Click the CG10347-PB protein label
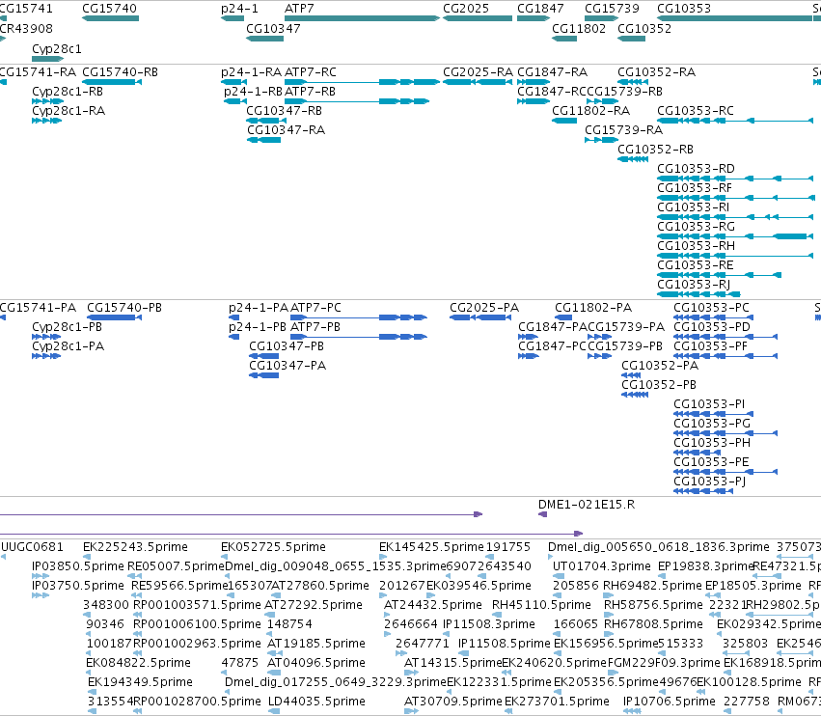Viewport: 821px width, 716px height. pyautogui.click(x=287, y=346)
